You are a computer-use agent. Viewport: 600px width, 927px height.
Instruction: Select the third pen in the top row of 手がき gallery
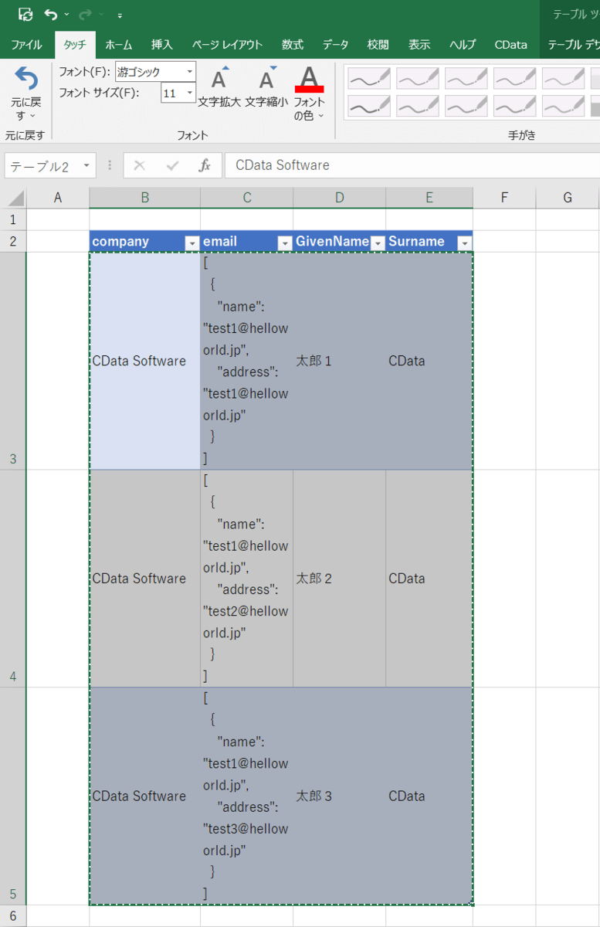(466, 78)
